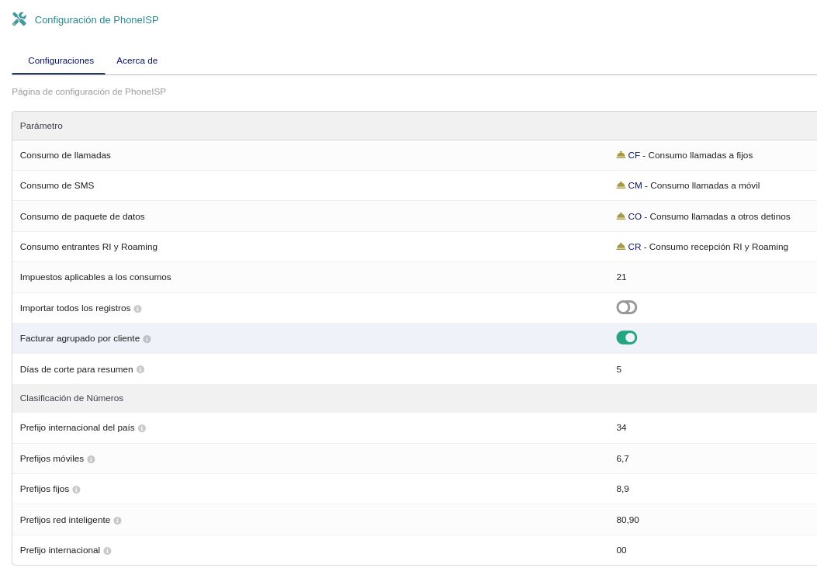Select the Configuraciones tab
817x585 pixels.
pos(61,61)
